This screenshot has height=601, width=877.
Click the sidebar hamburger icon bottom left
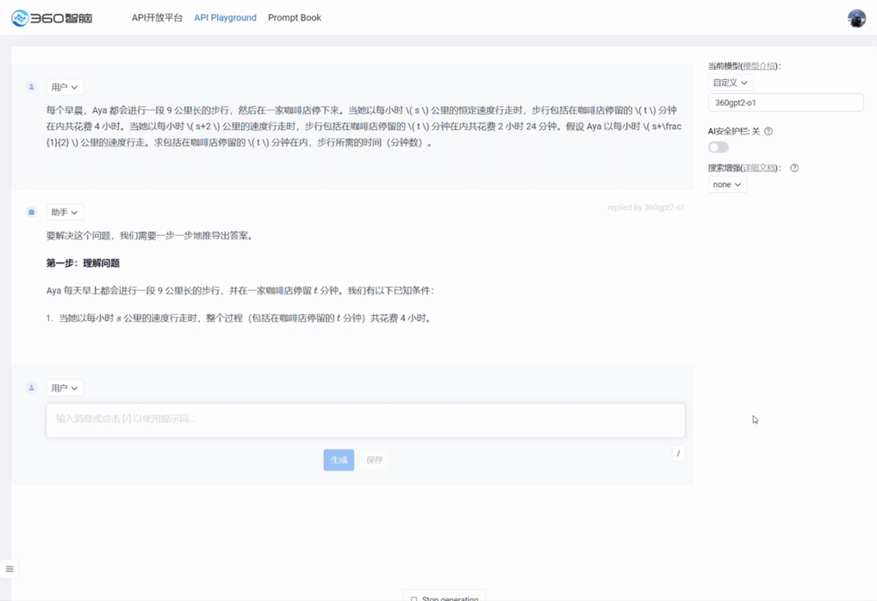pyautogui.click(x=9, y=568)
